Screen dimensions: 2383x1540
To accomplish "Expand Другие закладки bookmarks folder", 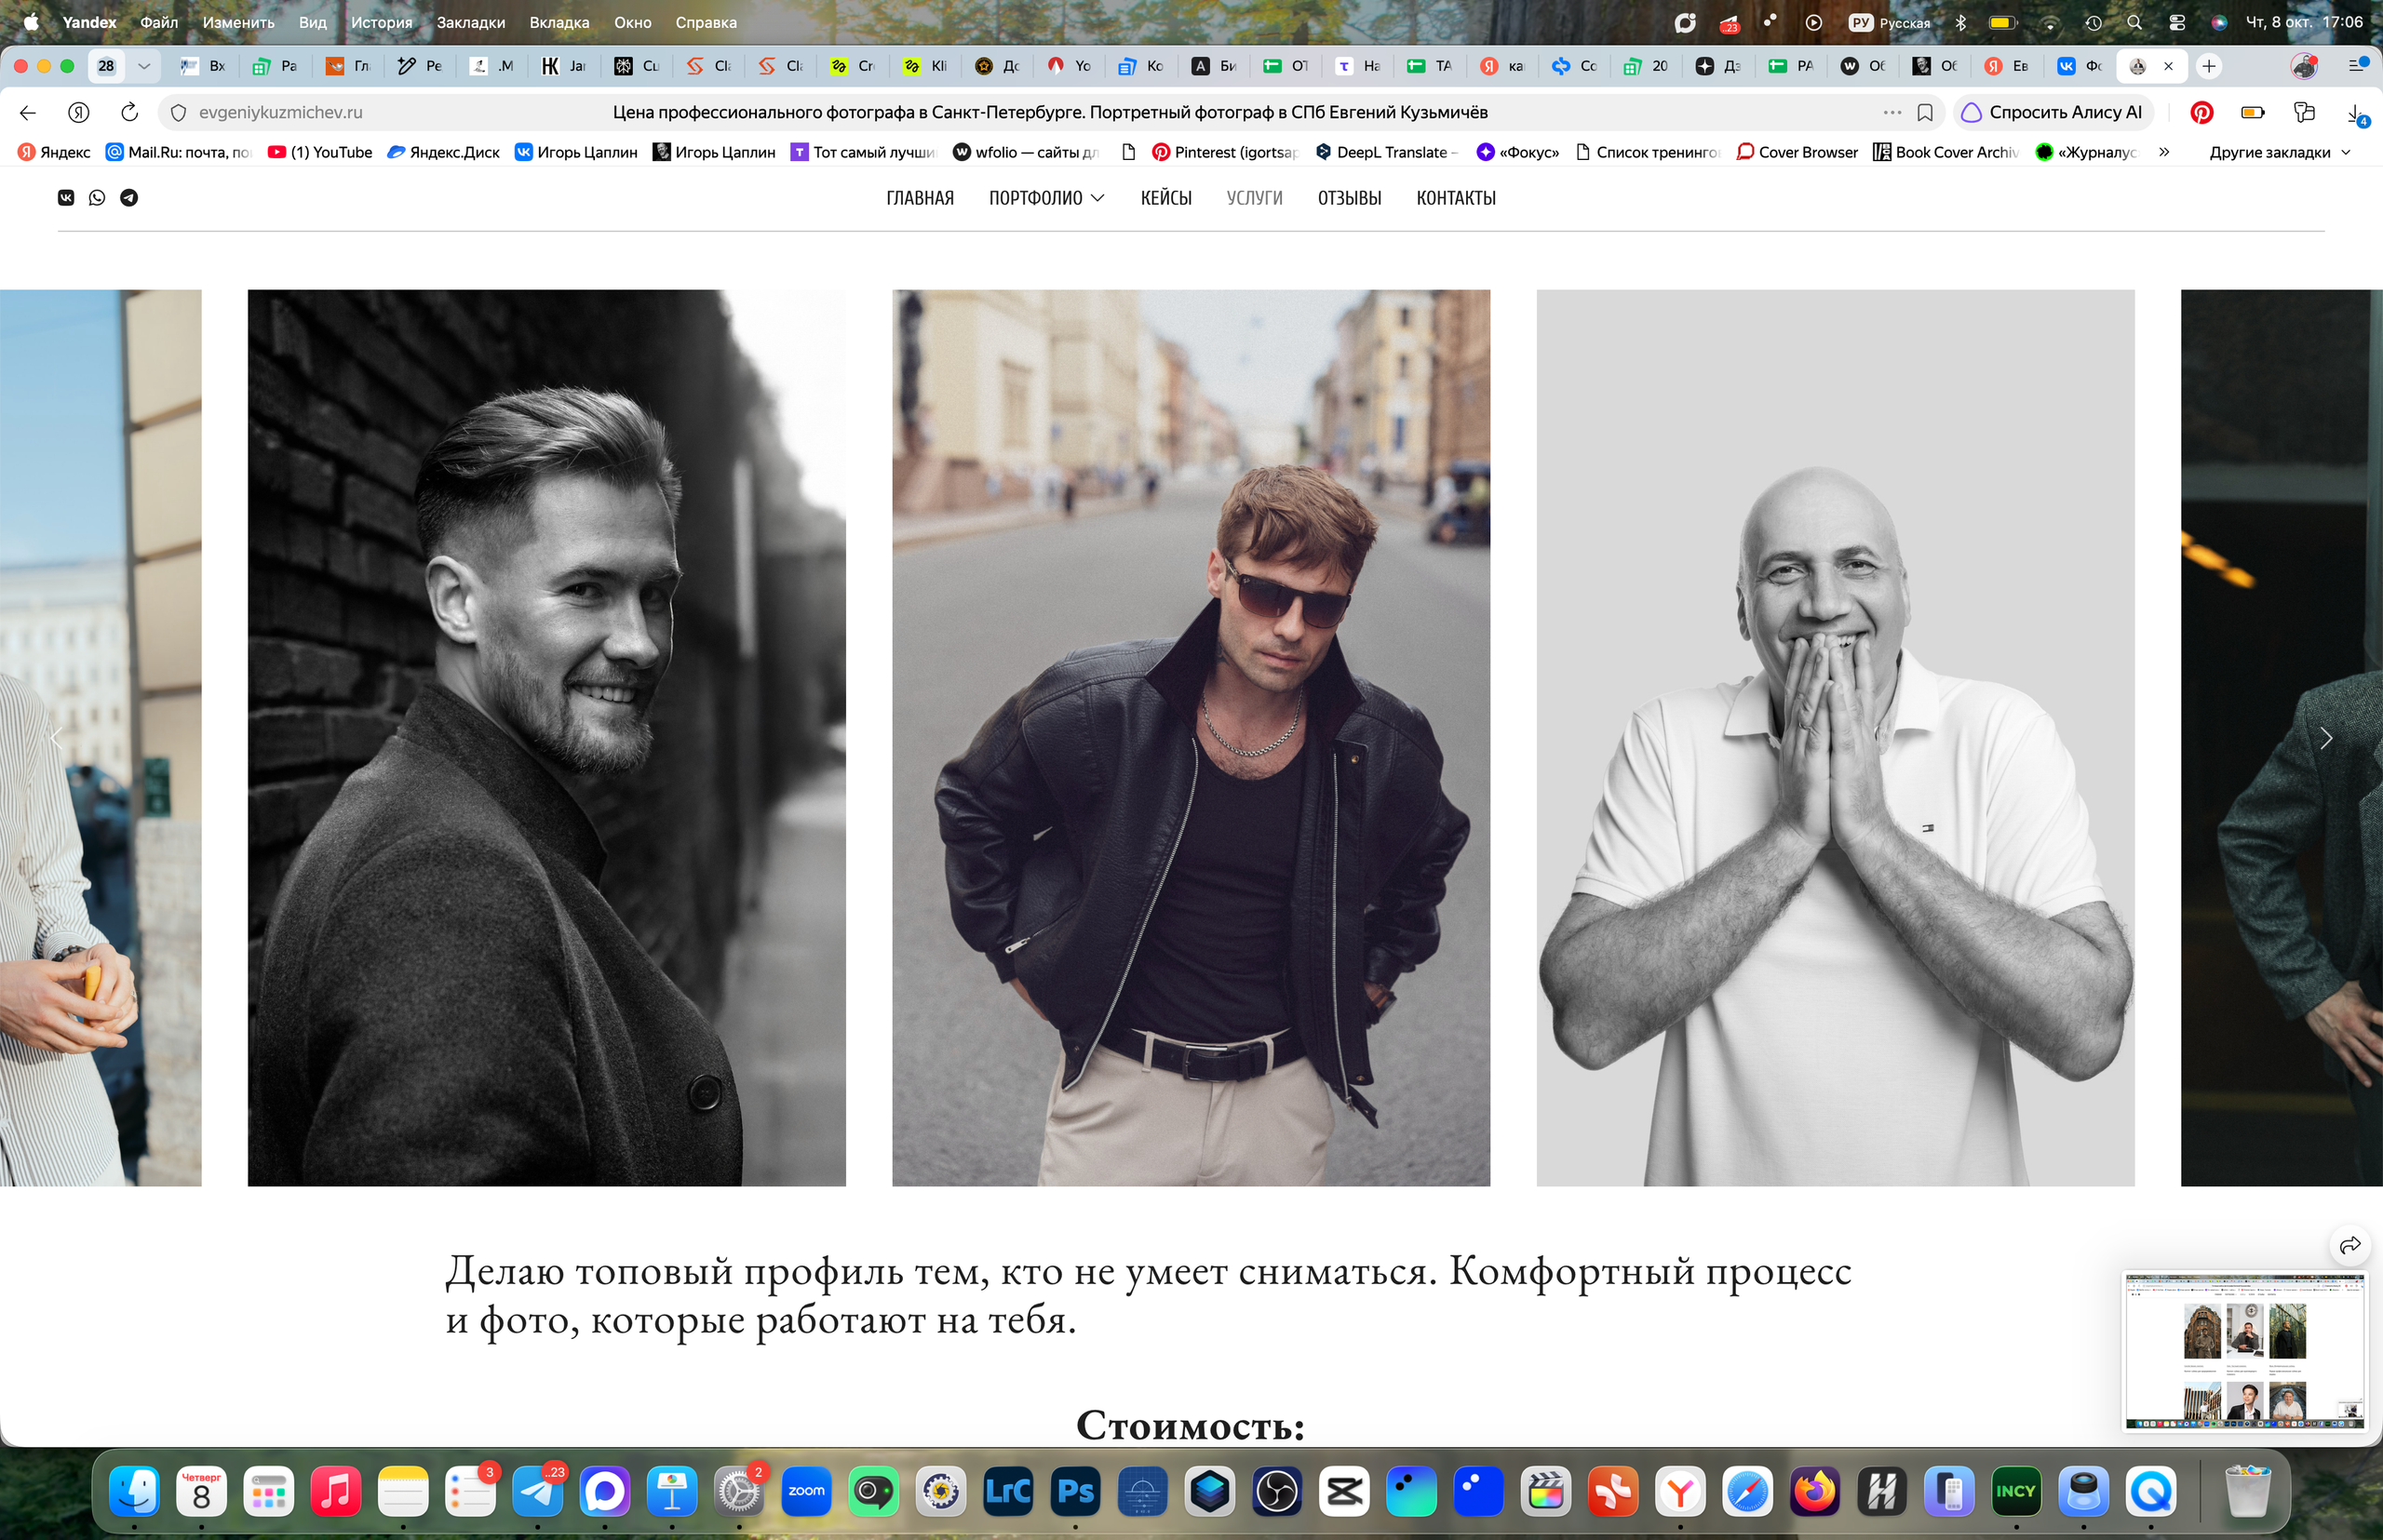I will [x=2279, y=152].
